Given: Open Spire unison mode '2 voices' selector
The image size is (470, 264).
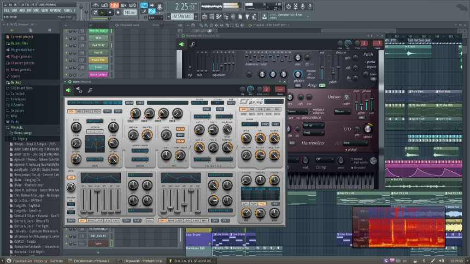Looking at the screenshot, I should pyautogui.click(x=140, y=151).
